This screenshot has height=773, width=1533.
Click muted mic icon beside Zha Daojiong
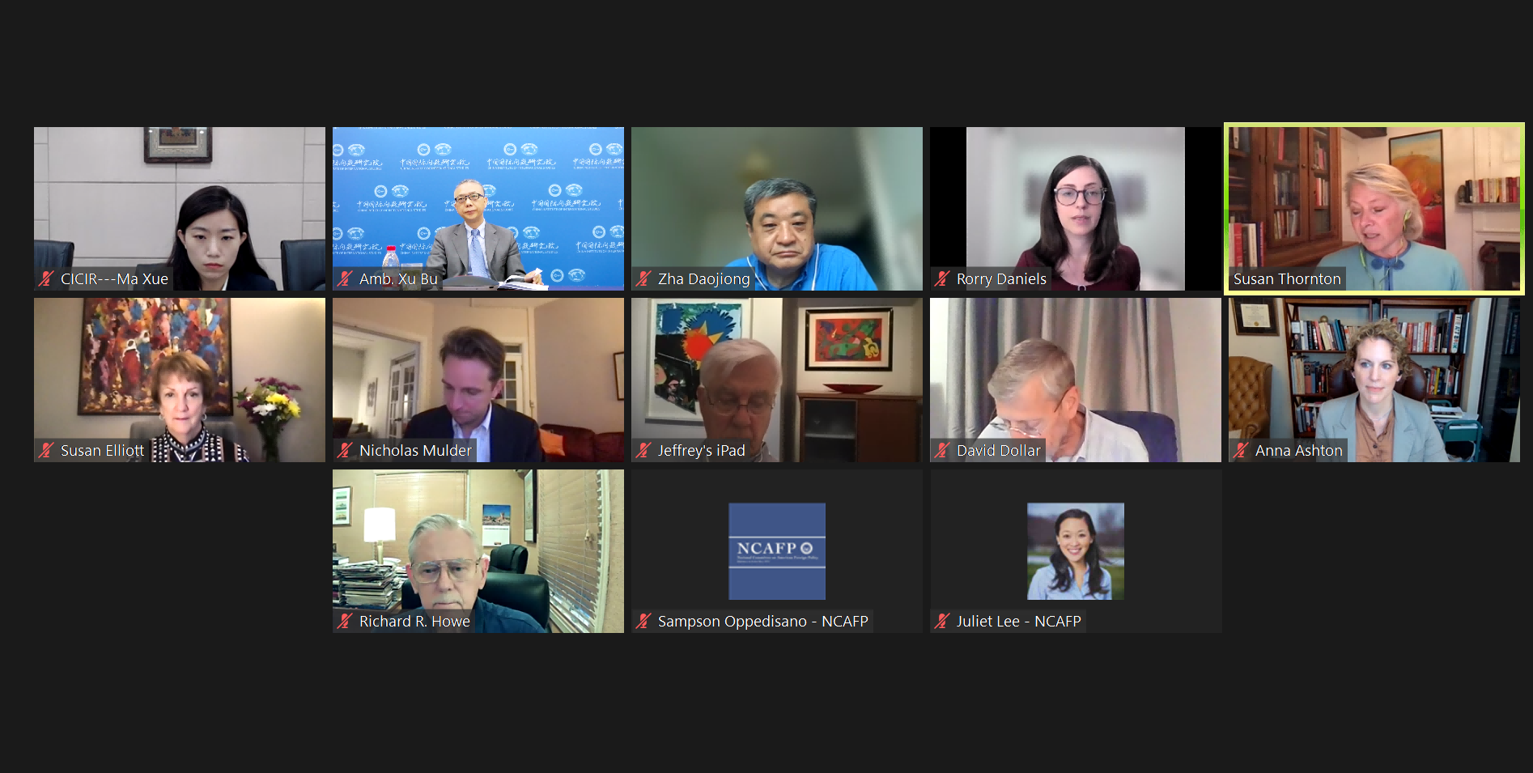pyautogui.click(x=643, y=279)
